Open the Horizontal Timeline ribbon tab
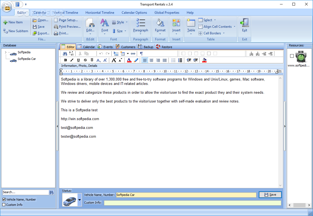 coord(100,13)
